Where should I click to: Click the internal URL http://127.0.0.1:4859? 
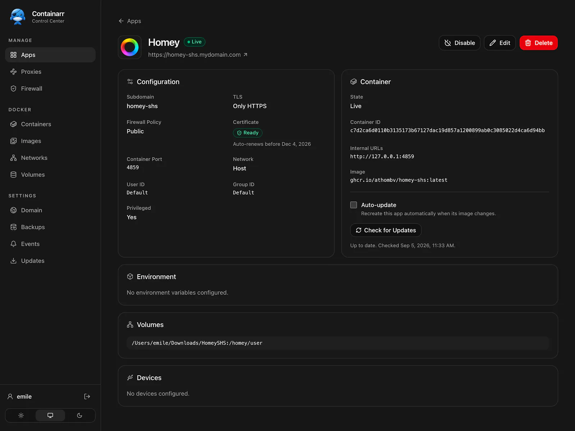[x=382, y=156]
